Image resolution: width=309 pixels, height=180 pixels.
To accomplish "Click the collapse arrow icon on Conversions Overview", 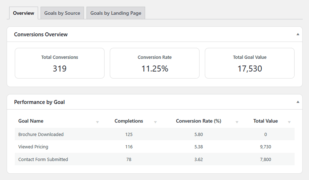I will click(x=298, y=34).
